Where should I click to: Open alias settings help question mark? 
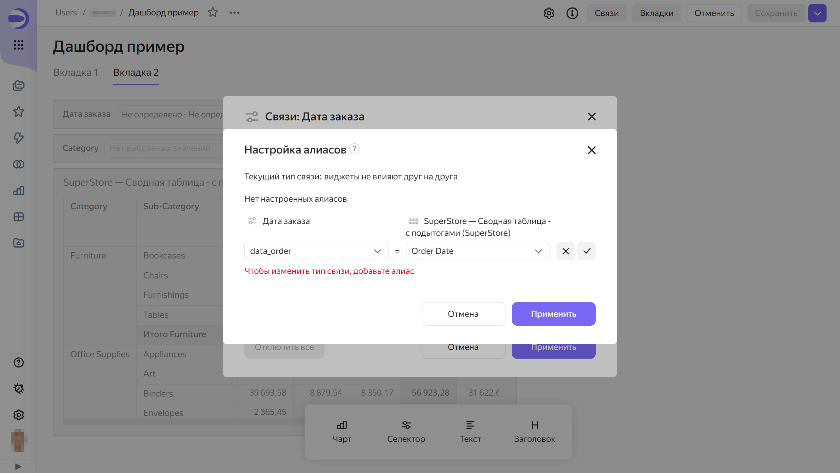(x=354, y=149)
